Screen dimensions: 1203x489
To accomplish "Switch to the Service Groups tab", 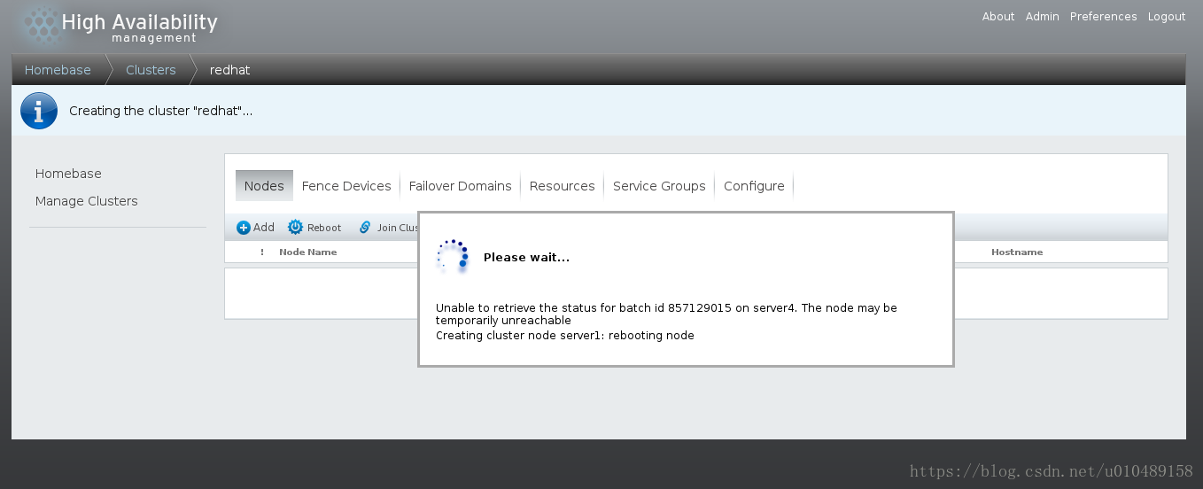I will click(659, 186).
